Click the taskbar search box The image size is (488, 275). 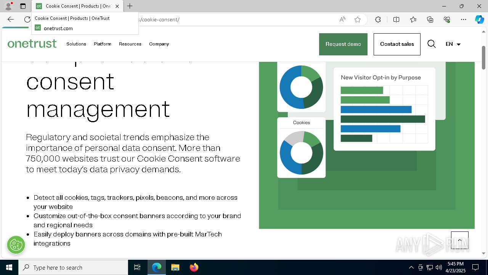(x=73, y=267)
